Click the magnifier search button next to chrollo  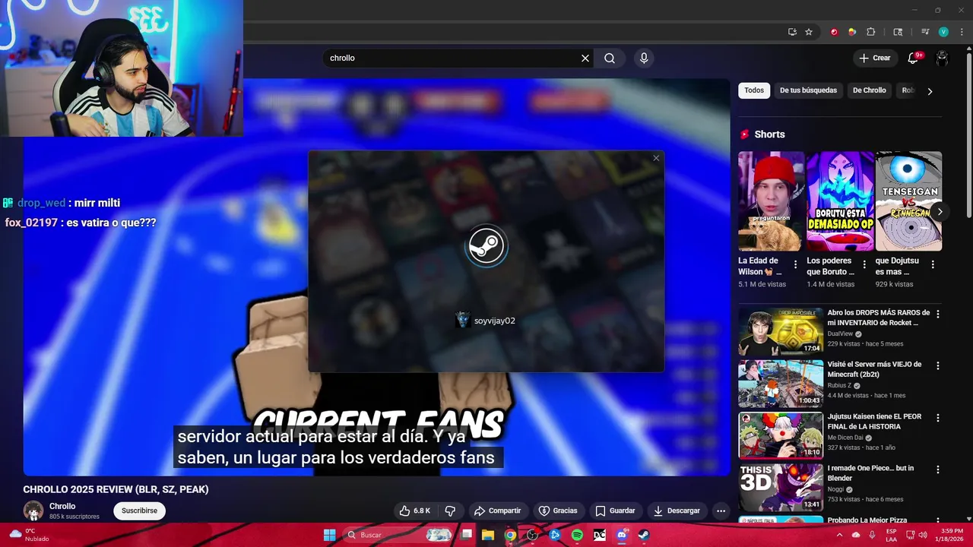tap(610, 58)
